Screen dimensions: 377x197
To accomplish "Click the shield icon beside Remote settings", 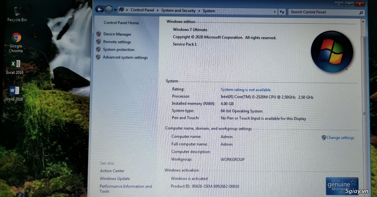I will 98,42.
